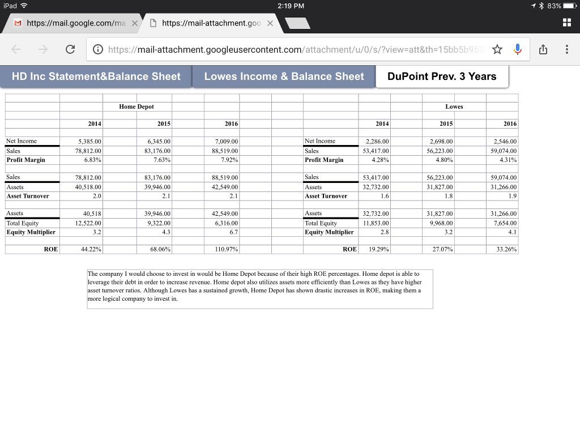The height and width of the screenshot is (435, 580).
Task: Select Lowes ROE 19.29% cell
Action: [374, 249]
